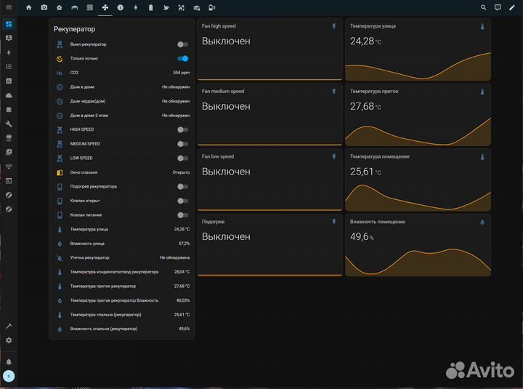Enable the Подогрев рекуператора switch

(x=182, y=186)
